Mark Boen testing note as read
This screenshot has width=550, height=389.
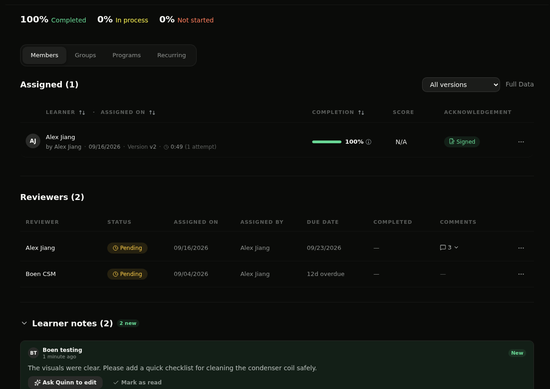pos(137,383)
